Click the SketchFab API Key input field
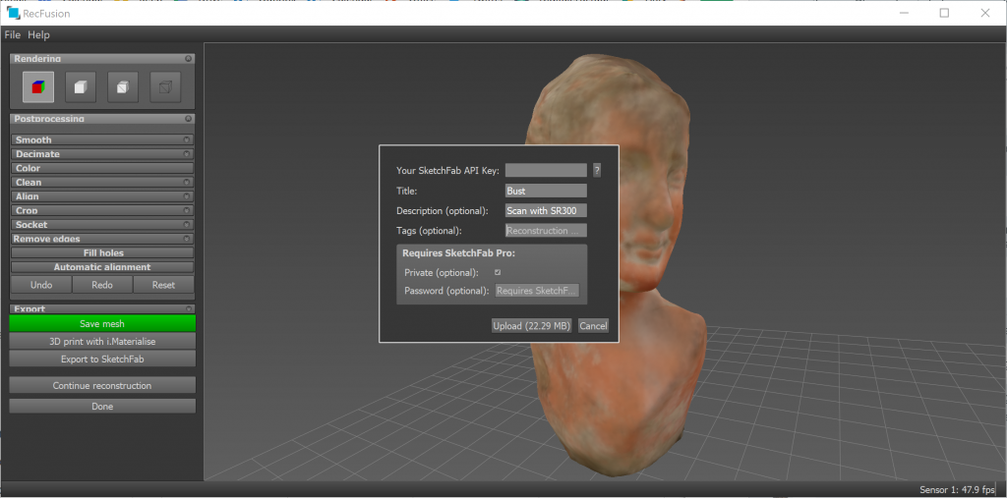1007x498 pixels. tap(546, 170)
